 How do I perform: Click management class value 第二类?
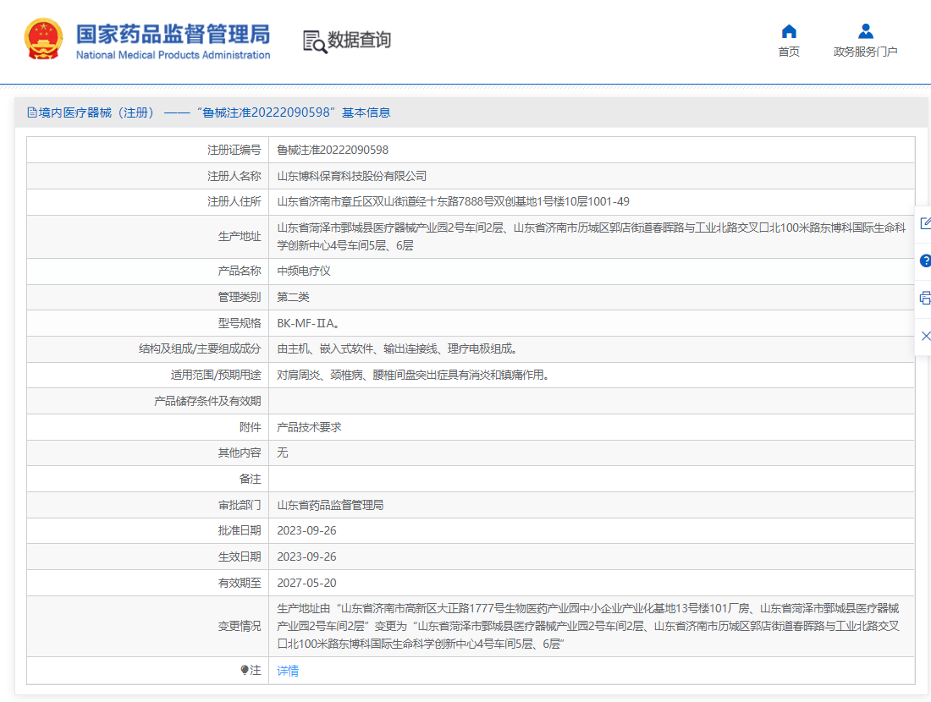coord(293,298)
